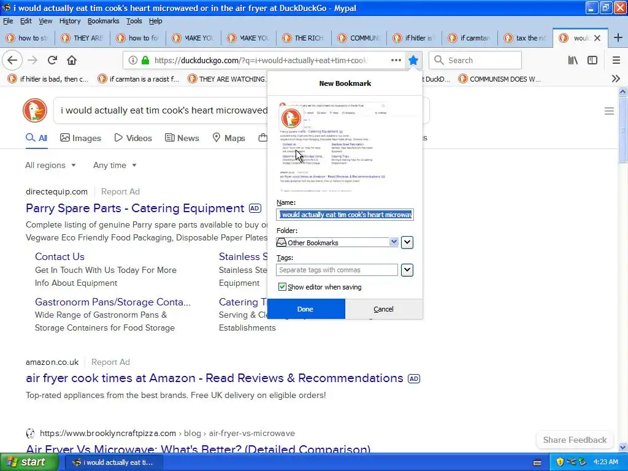Open 'Parry Spare Parts - Catering Equipment' result
Screen dimensions: 628x471
[x=135, y=209]
